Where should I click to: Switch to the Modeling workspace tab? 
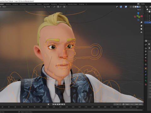(8, 4)
